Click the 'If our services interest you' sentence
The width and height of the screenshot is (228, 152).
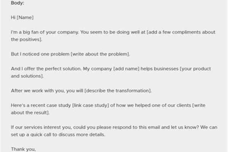pyautogui.click(x=41, y=127)
